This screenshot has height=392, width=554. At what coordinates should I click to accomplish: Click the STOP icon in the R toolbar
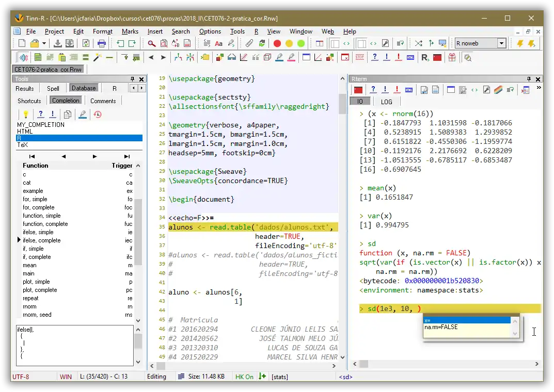coord(360,58)
